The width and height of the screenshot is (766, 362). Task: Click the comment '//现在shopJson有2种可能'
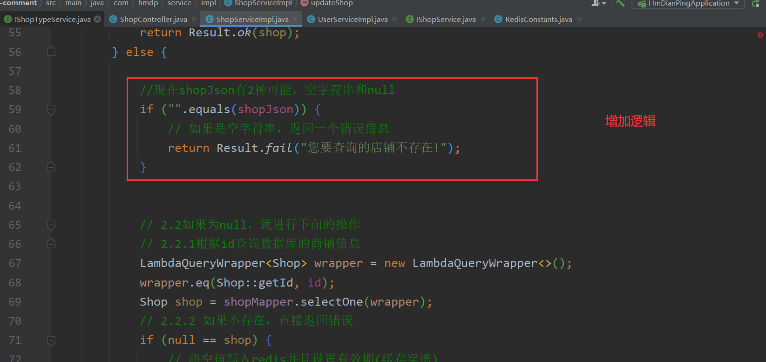(x=216, y=90)
